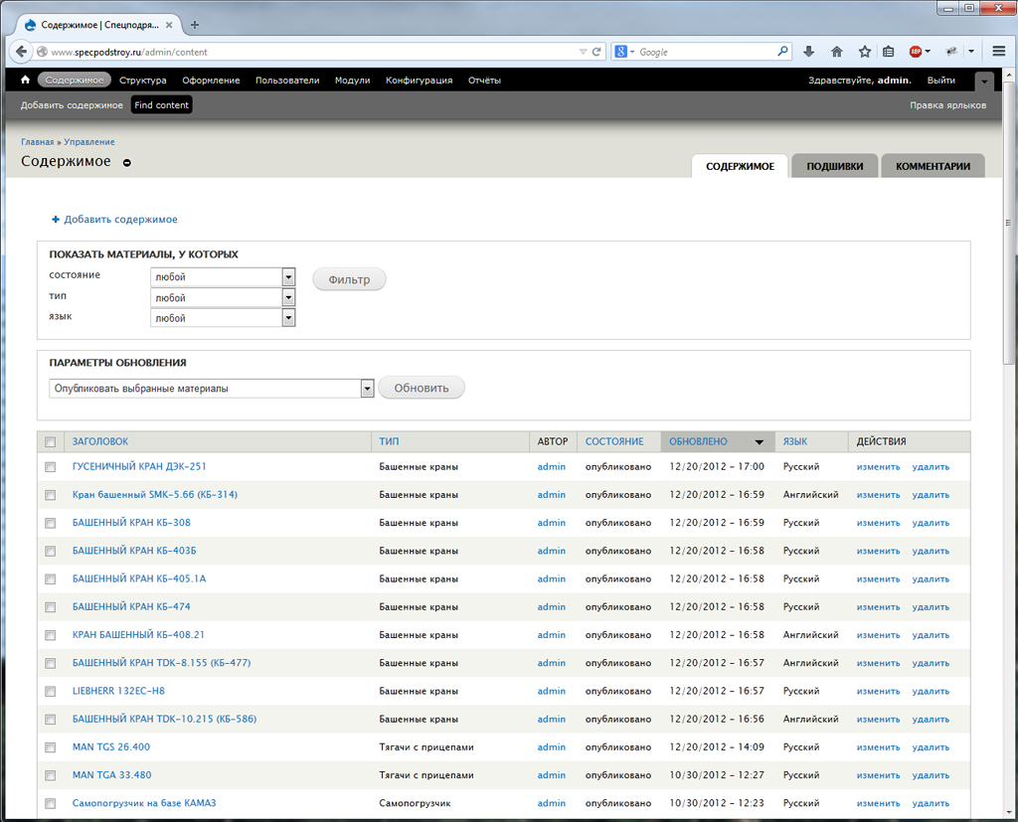Image resolution: width=1018 pixels, height=822 pixels.
Task: Open a new browser tab with plus button
Action: click(x=195, y=24)
